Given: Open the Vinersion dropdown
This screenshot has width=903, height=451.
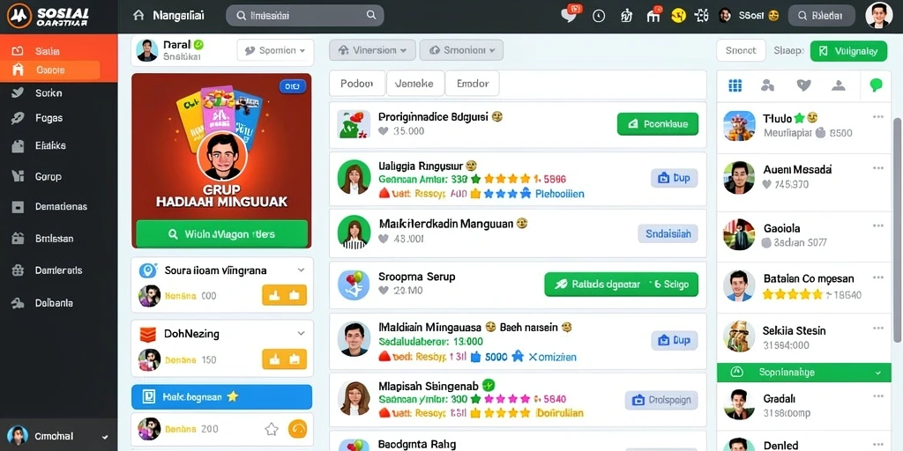Looking at the screenshot, I should coord(372,50).
